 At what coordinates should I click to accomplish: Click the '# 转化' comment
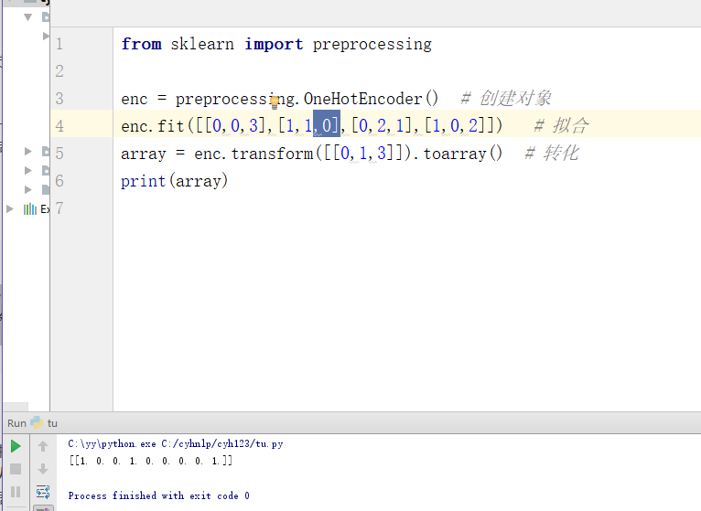(x=552, y=154)
